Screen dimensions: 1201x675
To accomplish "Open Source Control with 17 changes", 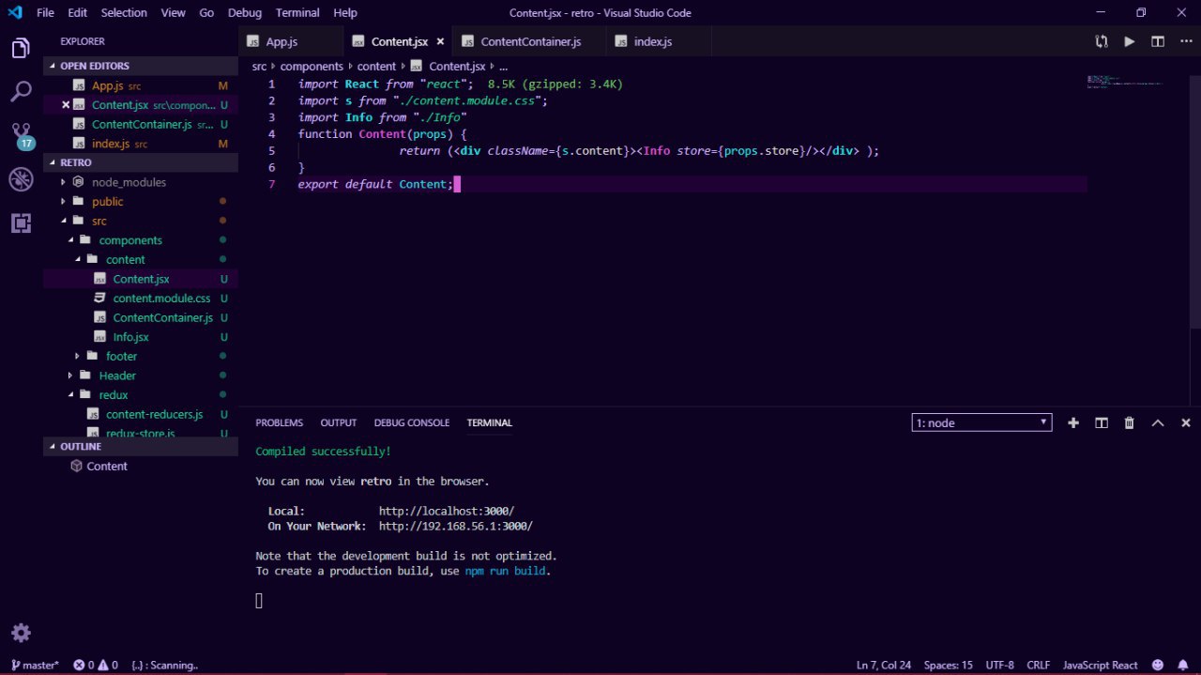I will point(21,135).
